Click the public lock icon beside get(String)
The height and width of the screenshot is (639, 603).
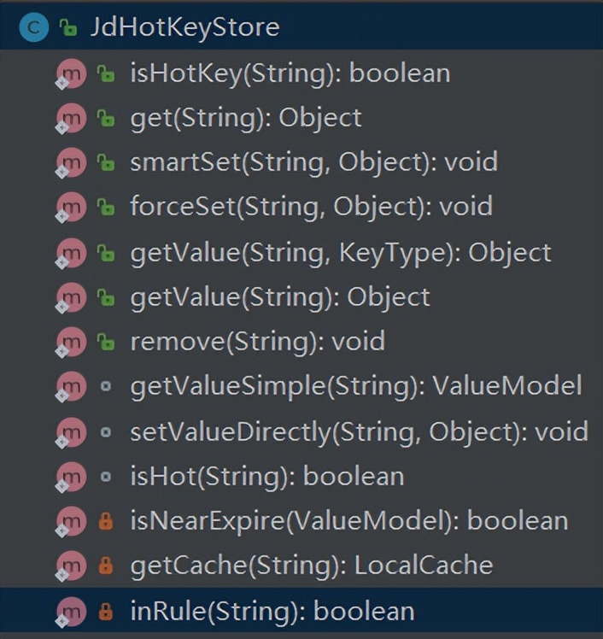[x=105, y=119]
